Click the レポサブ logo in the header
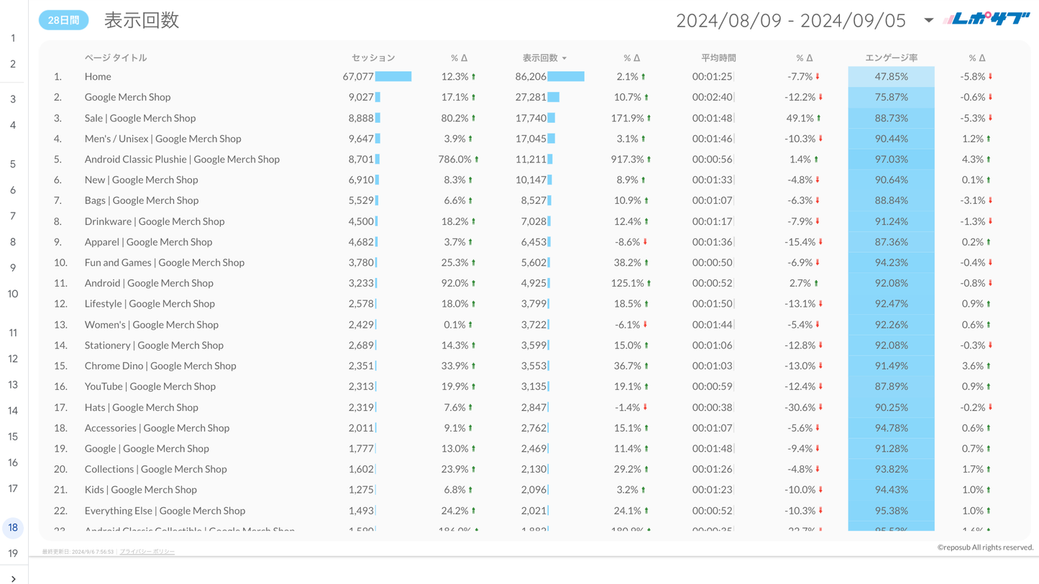Image resolution: width=1039 pixels, height=584 pixels. [987, 19]
